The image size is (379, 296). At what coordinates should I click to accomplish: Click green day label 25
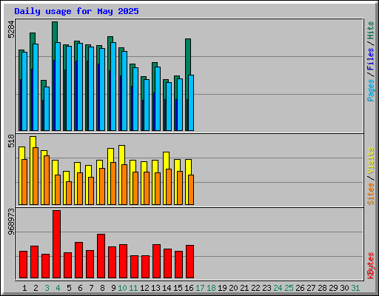pyautogui.click(x=289, y=288)
